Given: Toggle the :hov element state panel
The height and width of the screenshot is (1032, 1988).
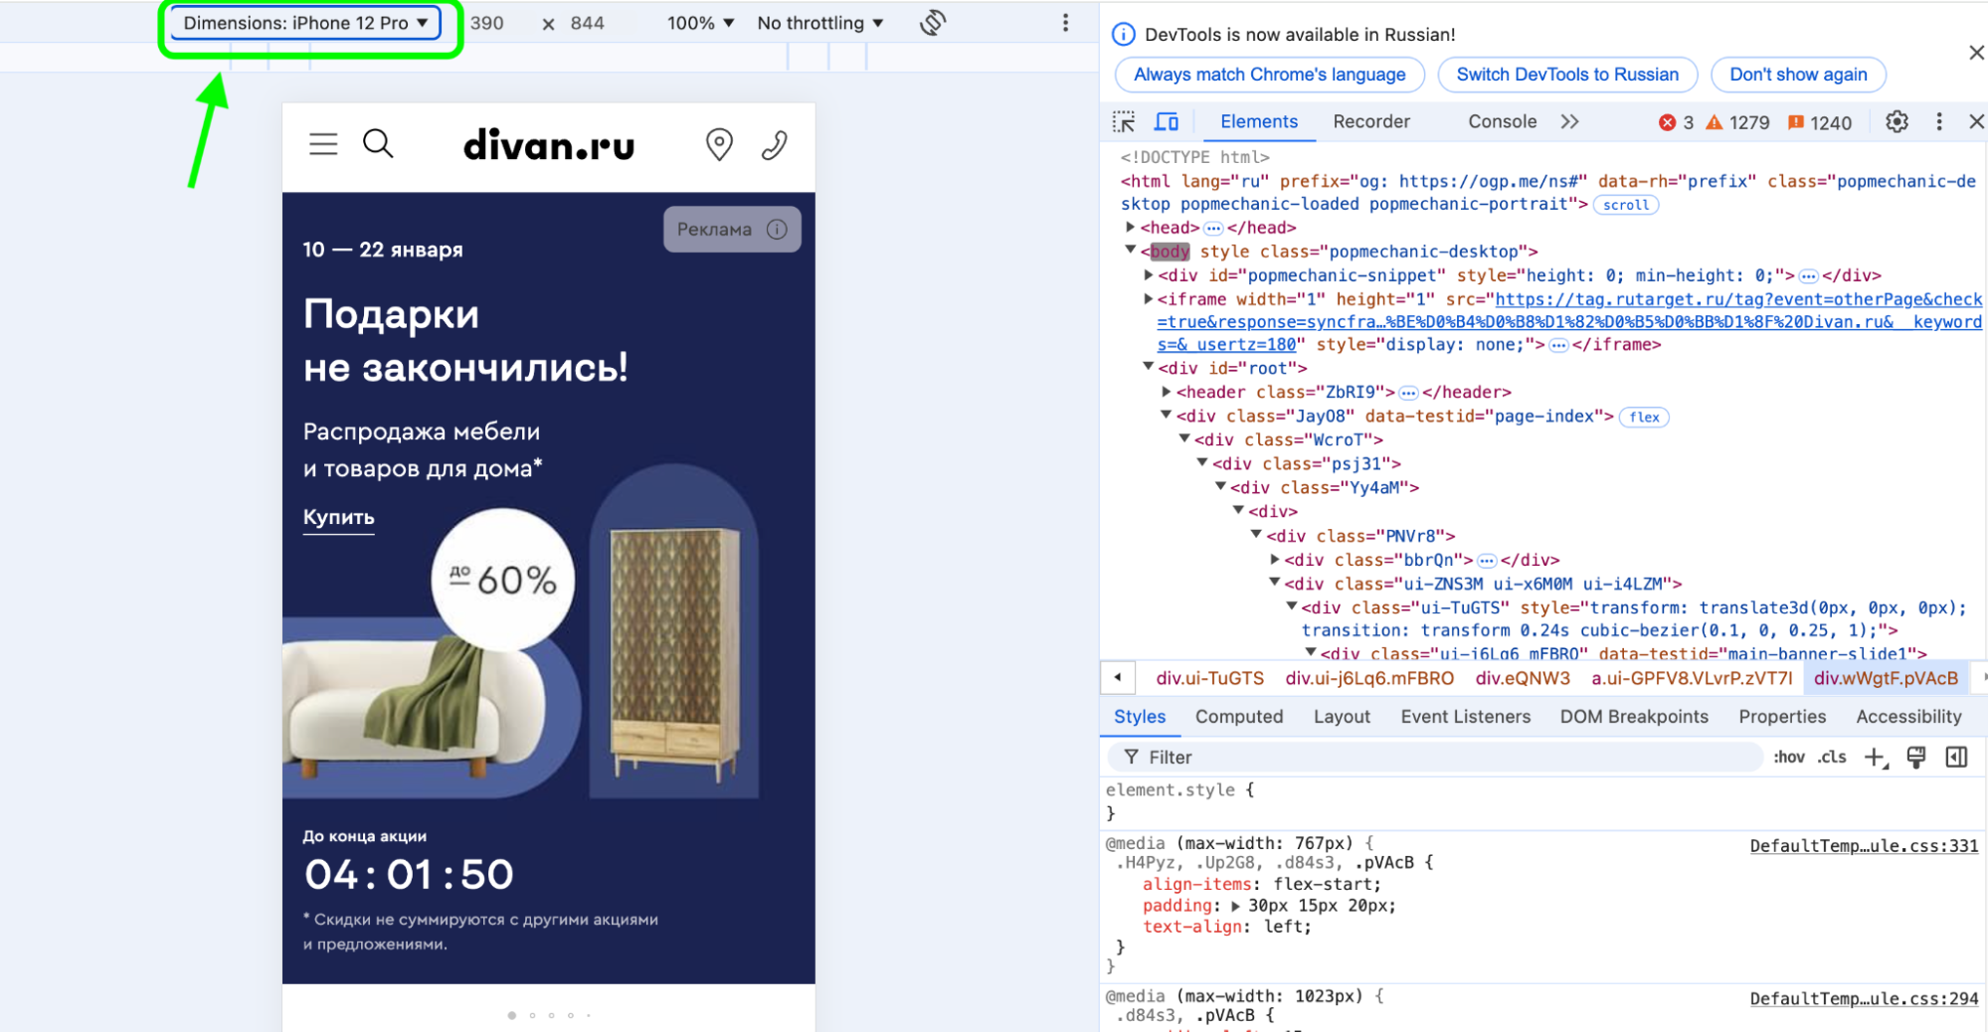Looking at the screenshot, I should (1788, 758).
